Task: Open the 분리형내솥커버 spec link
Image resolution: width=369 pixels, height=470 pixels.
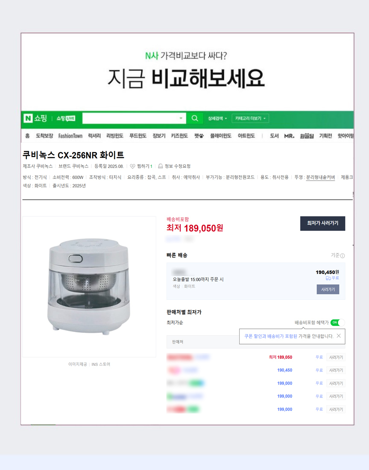Action: click(x=320, y=178)
